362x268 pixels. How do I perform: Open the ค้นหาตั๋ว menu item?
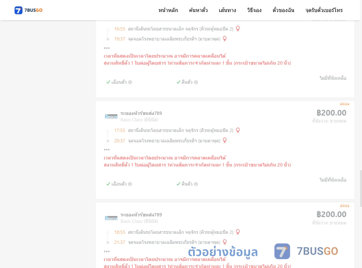[198, 10]
